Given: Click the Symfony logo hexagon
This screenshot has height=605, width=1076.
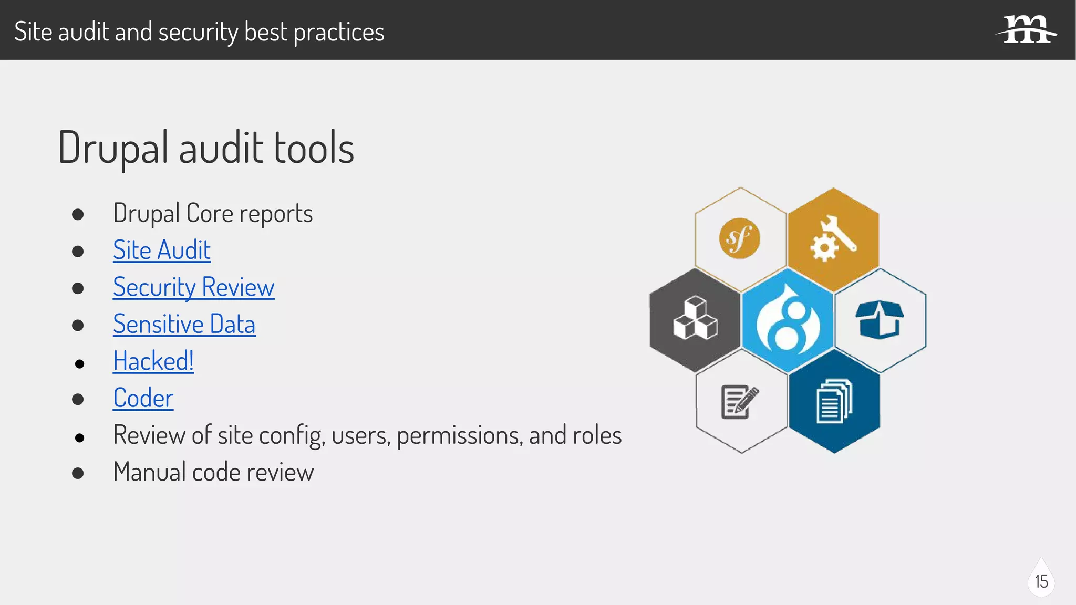Looking at the screenshot, I should pyautogui.click(x=740, y=239).
